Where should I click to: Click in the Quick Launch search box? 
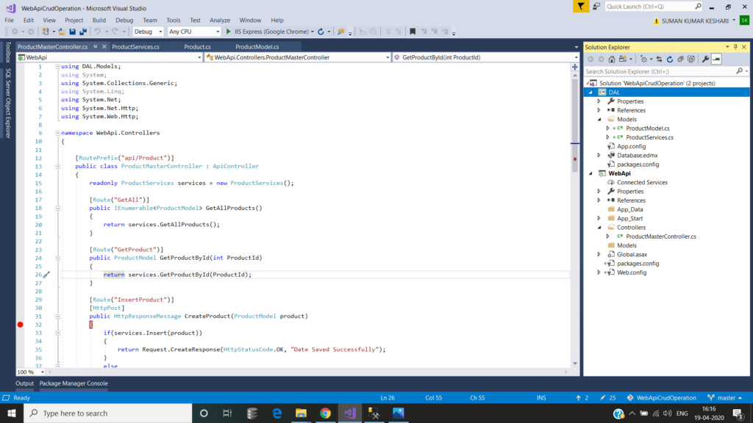pos(649,6)
